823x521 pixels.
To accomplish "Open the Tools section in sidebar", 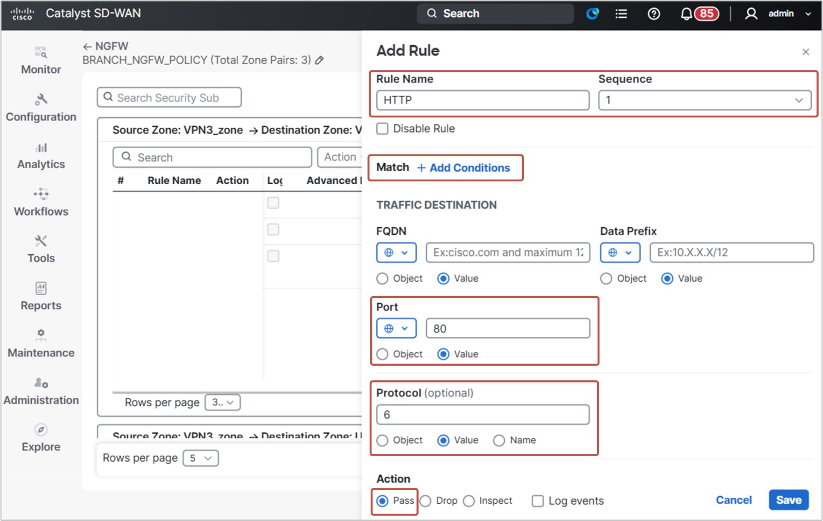I will point(41,250).
